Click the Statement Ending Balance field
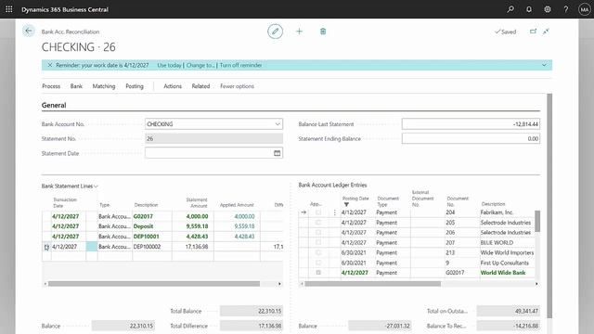Image resolution: width=594 pixels, height=334 pixels. (471, 138)
